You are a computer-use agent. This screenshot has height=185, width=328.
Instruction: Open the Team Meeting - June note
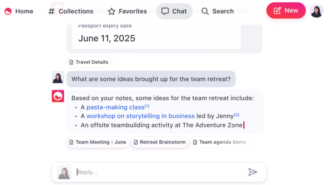point(98,142)
